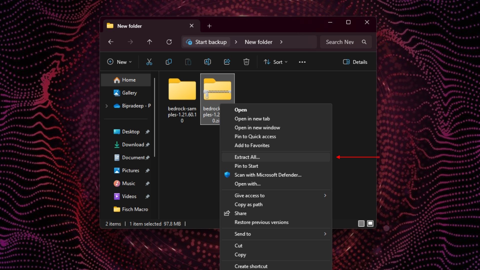Screen dimensions: 480x270
Task: Open Videos in the sidebar
Action: coord(125,196)
